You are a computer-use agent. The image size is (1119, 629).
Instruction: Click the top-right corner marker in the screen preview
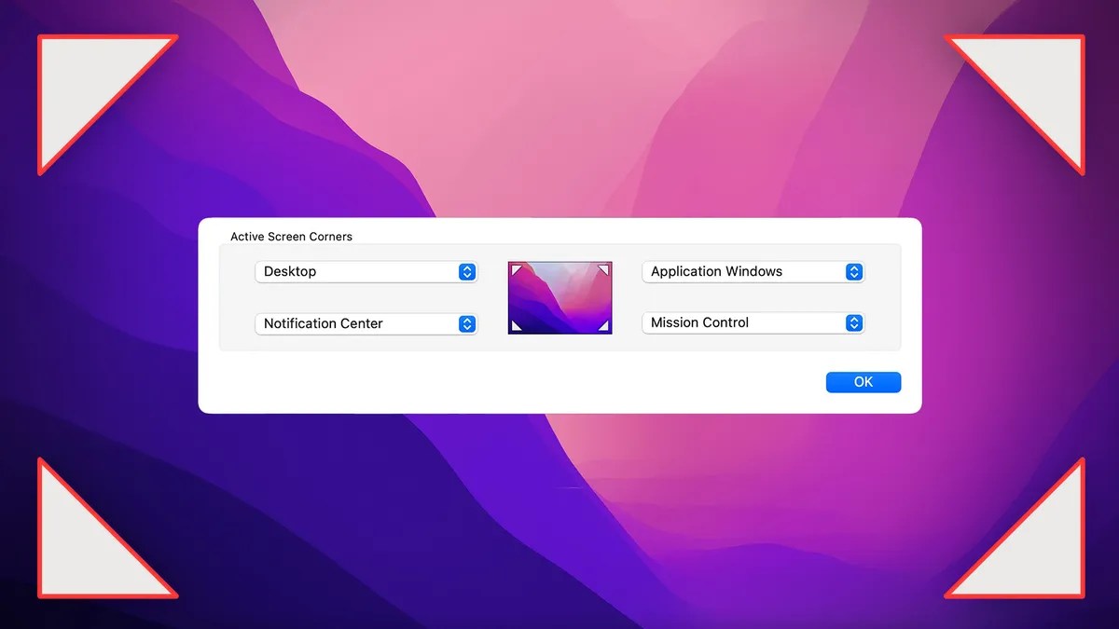[x=605, y=269]
